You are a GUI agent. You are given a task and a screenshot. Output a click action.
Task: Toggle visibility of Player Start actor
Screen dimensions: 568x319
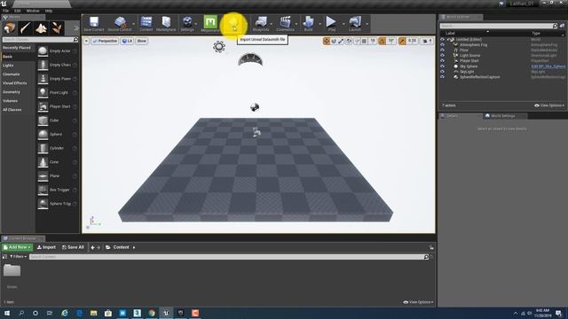click(442, 61)
